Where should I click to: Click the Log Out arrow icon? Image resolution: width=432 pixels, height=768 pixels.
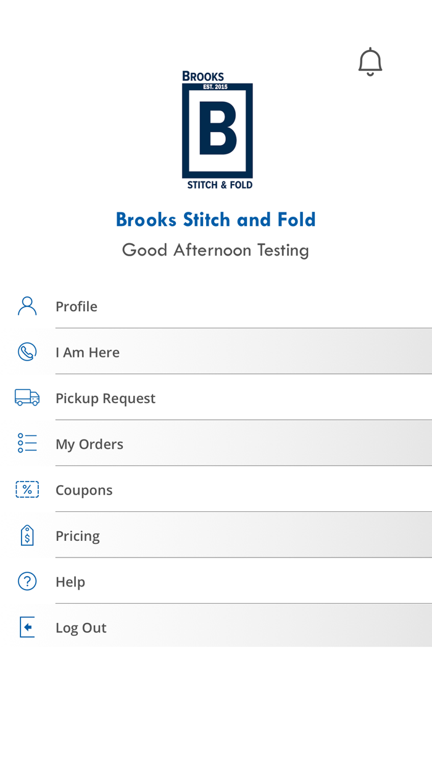point(27,627)
